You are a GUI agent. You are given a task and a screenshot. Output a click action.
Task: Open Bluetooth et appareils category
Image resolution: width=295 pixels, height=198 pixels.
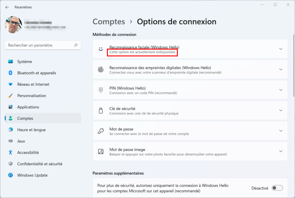point(43,73)
